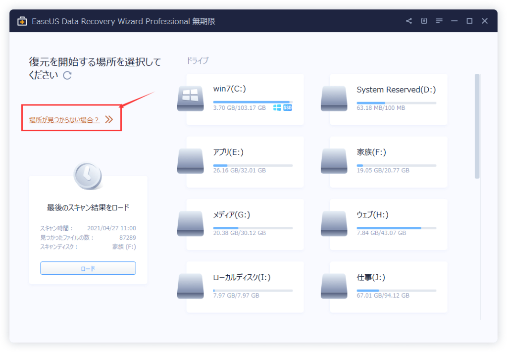Viewport: 507px width, 352px height.
Task: Select the System Reserved(D:) drive
Action: (x=389, y=99)
